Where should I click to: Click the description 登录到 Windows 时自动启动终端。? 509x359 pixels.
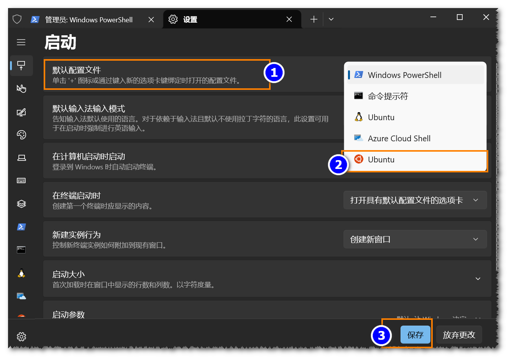click(105, 167)
